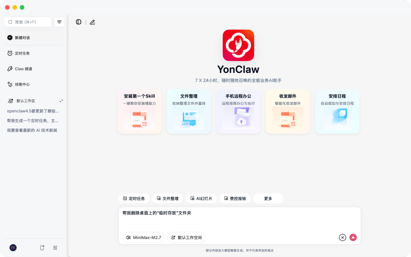Select the 安装第一个Skill card
The width and height of the screenshot is (411, 257).
(x=139, y=112)
